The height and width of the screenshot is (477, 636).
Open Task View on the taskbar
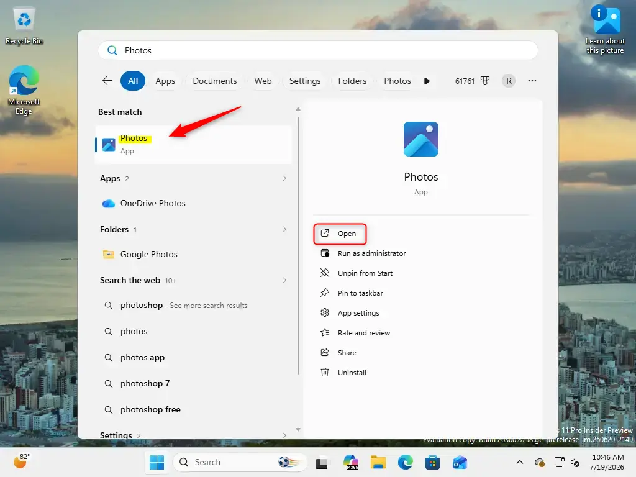click(x=322, y=462)
